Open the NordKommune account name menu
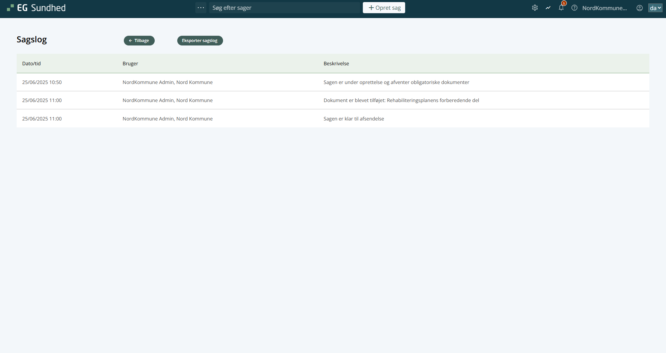 click(604, 8)
